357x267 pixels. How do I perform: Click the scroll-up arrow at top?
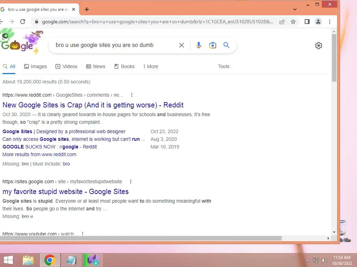tap(334, 31)
